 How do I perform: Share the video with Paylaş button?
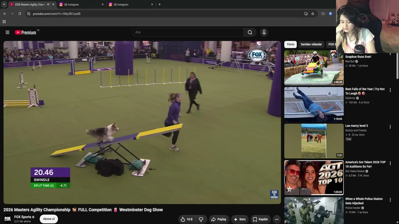[x=219, y=219]
